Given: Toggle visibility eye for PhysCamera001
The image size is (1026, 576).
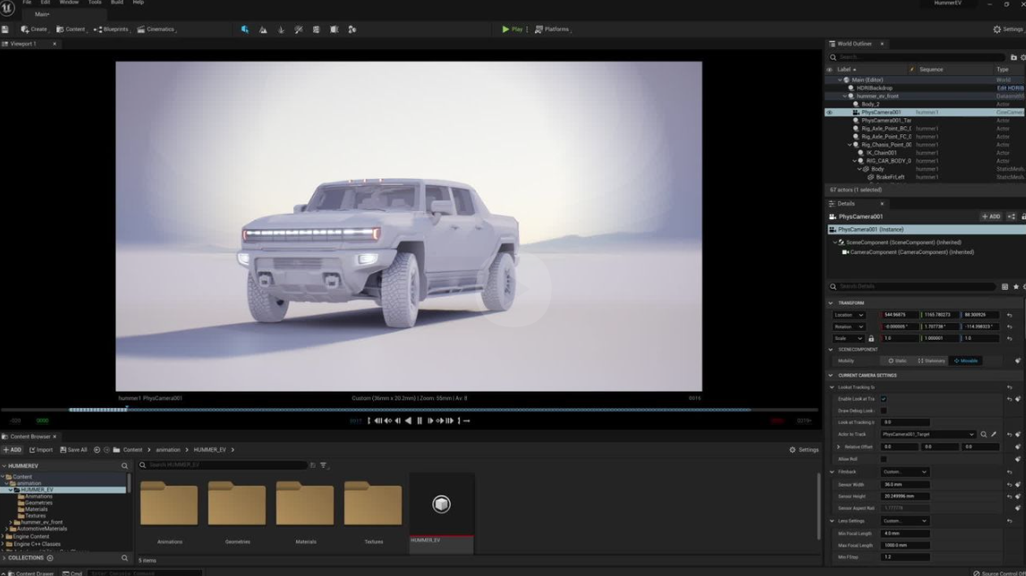Looking at the screenshot, I should [x=829, y=113].
